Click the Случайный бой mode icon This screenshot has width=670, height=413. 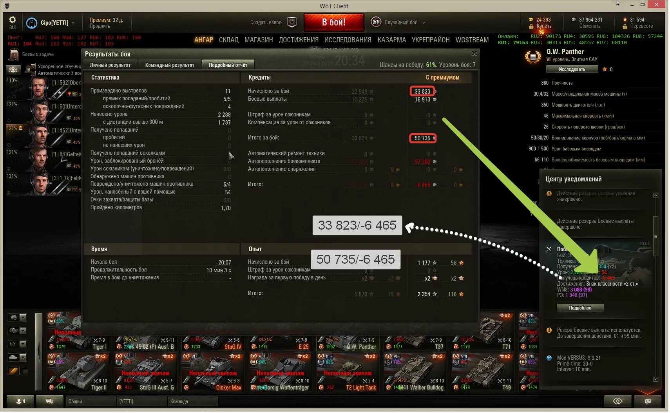pyautogui.click(x=376, y=22)
